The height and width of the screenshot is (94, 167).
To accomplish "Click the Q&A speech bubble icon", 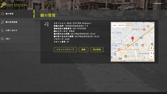I will point(2,39).
